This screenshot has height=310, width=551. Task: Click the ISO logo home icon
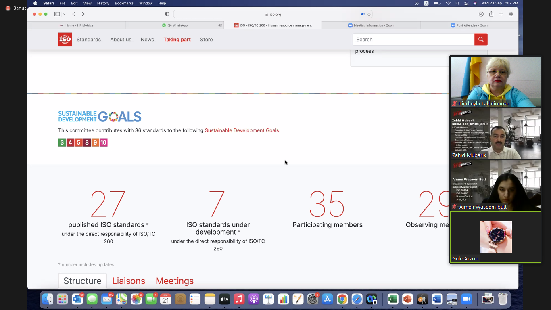click(65, 40)
